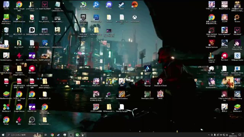This screenshot has width=244, height=137.
Task: Toggle the IME input mode indicator
Action: tap(227, 135)
